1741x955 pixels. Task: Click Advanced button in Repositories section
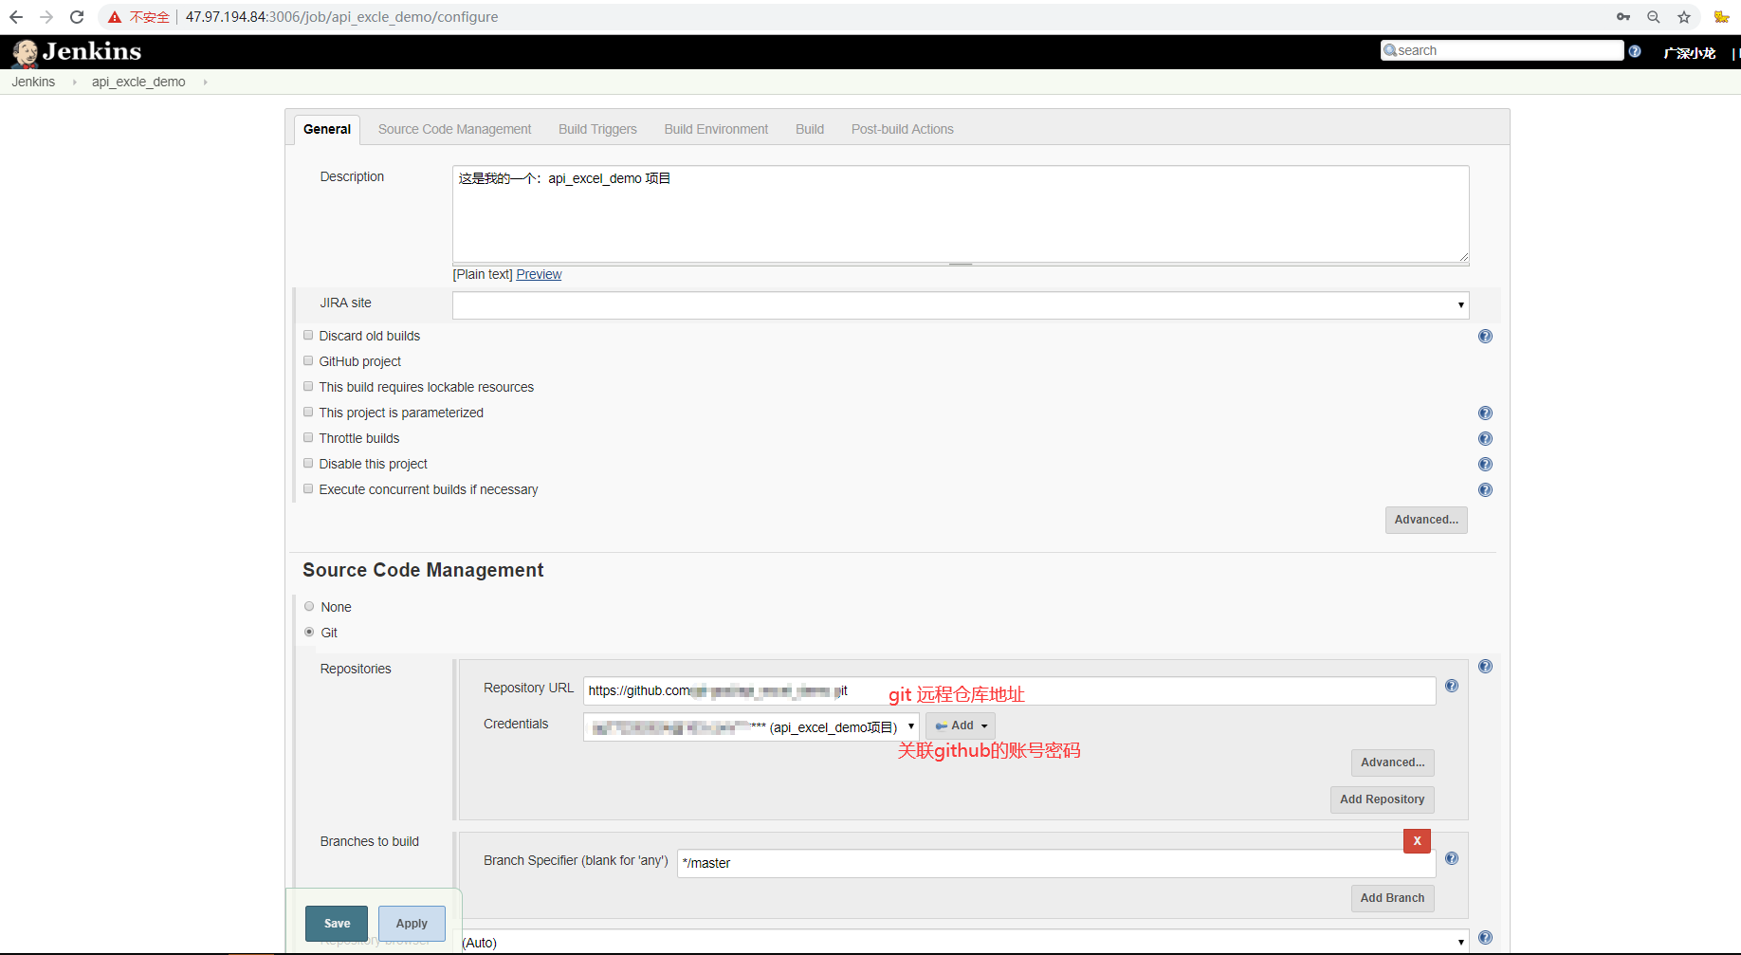(1393, 762)
